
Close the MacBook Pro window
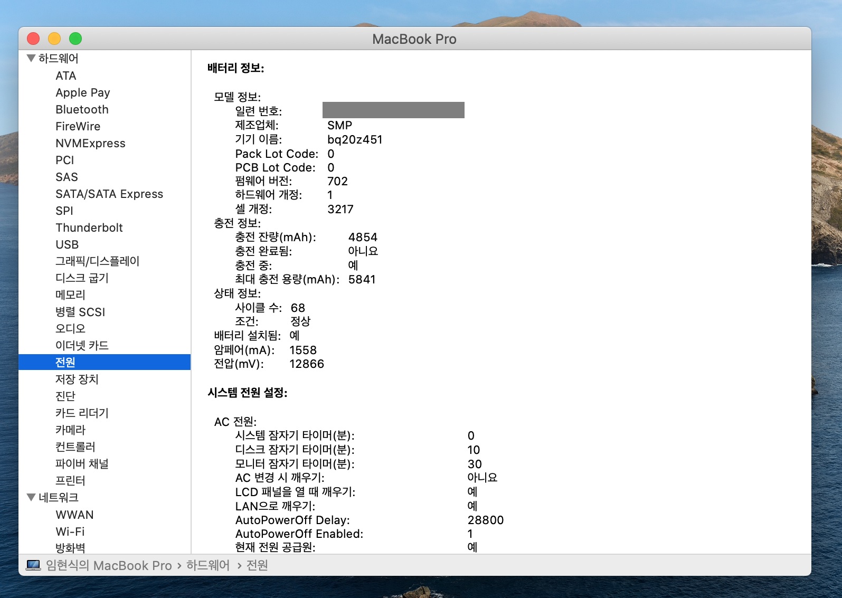[x=33, y=39]
